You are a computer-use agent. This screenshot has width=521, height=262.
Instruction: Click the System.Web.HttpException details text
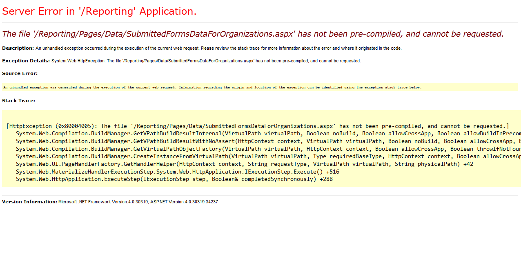[206, 61]
